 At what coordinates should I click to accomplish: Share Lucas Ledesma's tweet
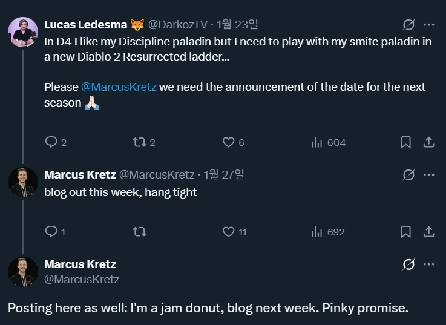point(428,142)
